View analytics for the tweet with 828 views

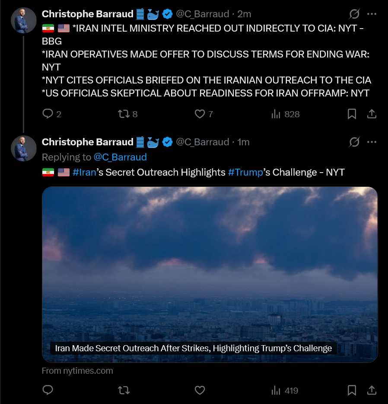coord(276,114)
